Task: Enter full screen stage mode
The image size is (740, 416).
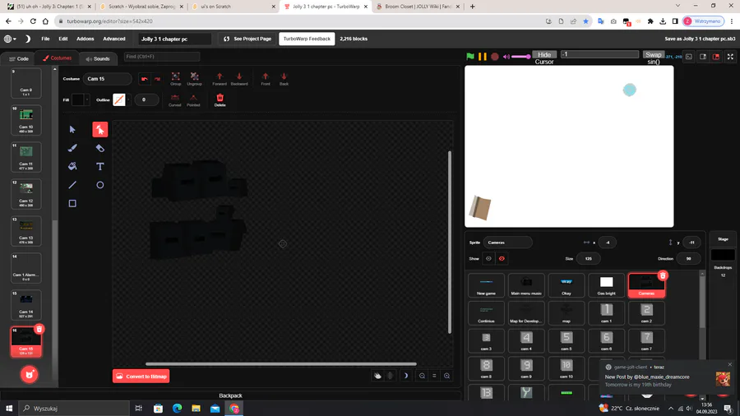Action: coord(730,57)
